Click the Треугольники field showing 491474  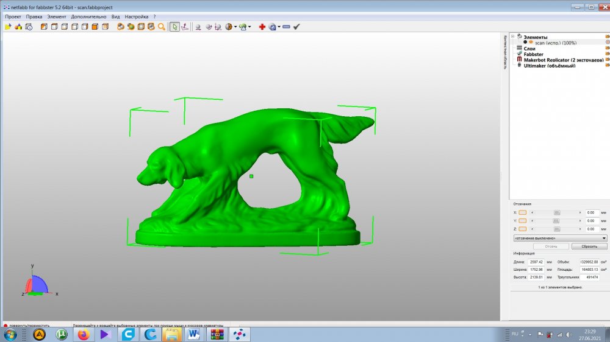(x=590, y=277)
